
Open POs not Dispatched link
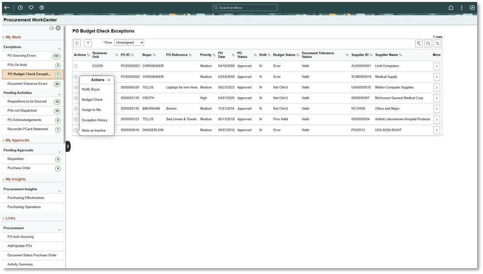click(x=22, y=111)
